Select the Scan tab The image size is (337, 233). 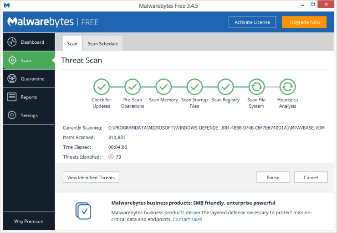coord(72,44)
